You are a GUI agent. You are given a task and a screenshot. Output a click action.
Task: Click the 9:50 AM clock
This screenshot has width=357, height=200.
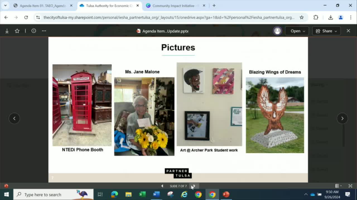(332, 192)
